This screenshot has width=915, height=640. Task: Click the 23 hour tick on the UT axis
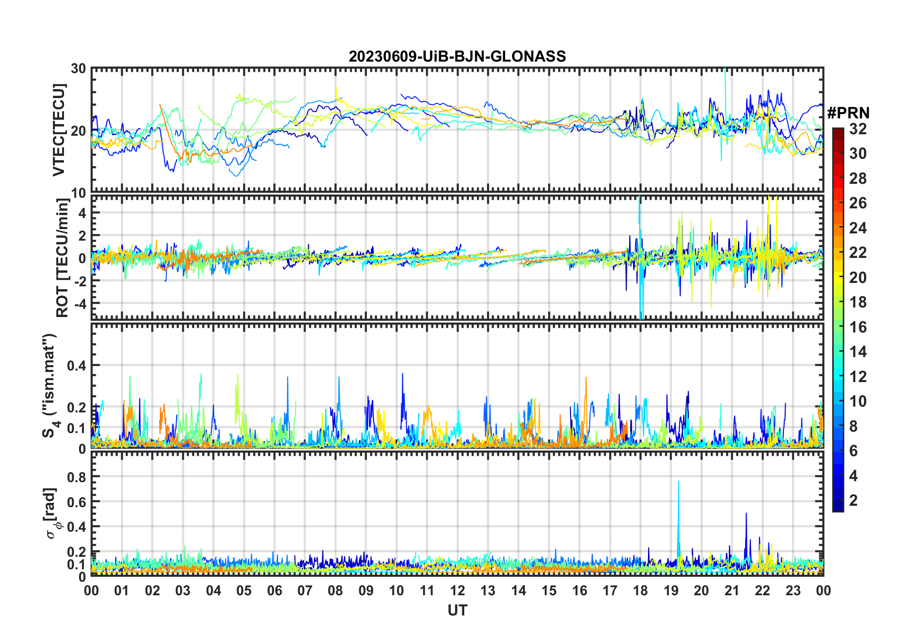pos(793,590)
